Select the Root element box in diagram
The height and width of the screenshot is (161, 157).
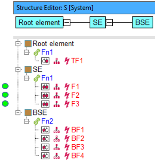tap(40, 22)
